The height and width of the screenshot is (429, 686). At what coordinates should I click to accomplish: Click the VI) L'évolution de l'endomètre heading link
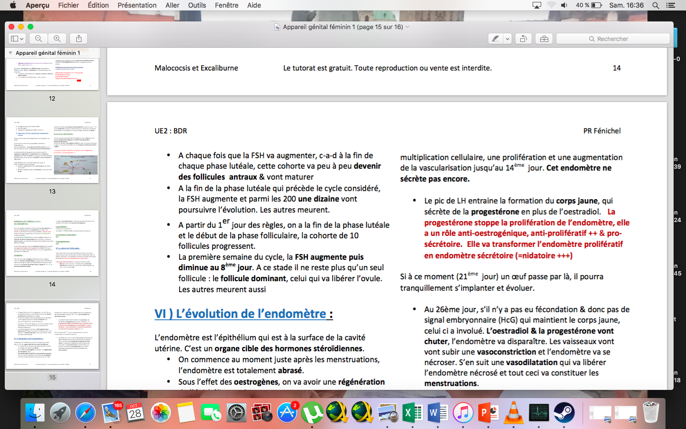coord(240,314)
